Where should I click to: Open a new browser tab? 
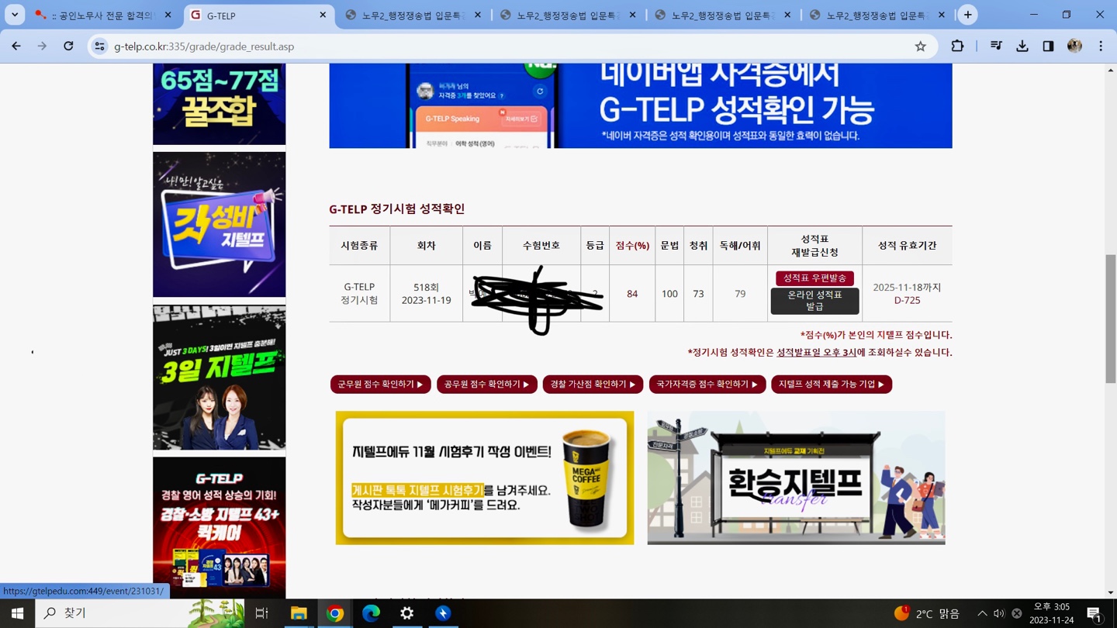pyautogui.click(x=967, y=15)
